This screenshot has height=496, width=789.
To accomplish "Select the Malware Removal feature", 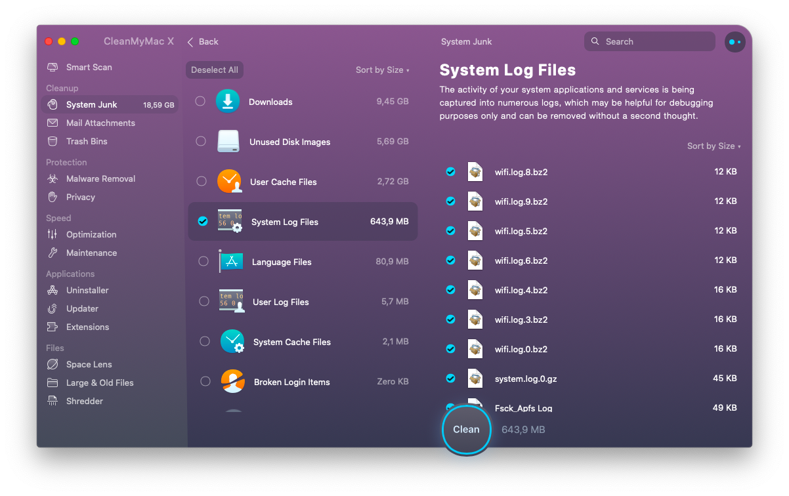I will click(100, 178).
